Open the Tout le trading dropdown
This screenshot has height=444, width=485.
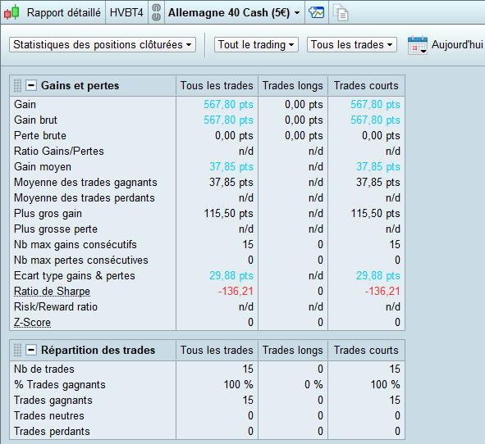[256, 45]
